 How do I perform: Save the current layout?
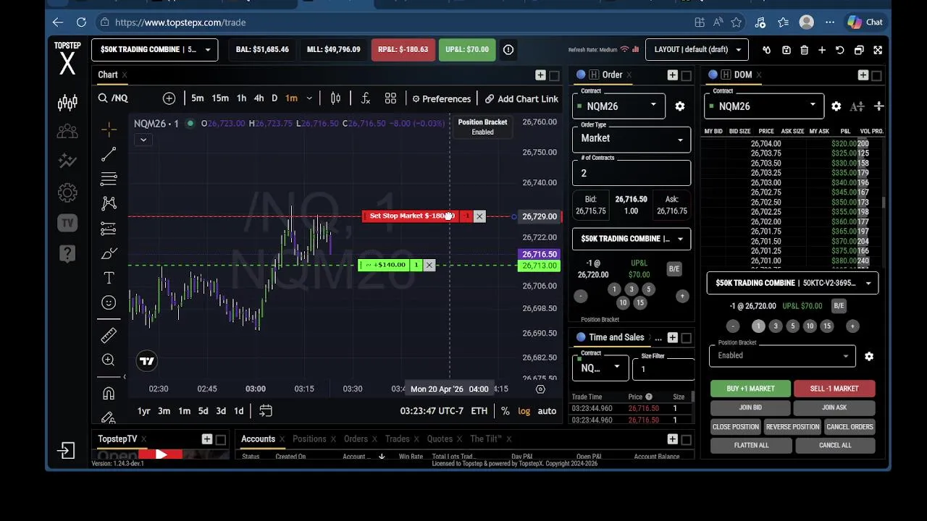click(787, 50)
